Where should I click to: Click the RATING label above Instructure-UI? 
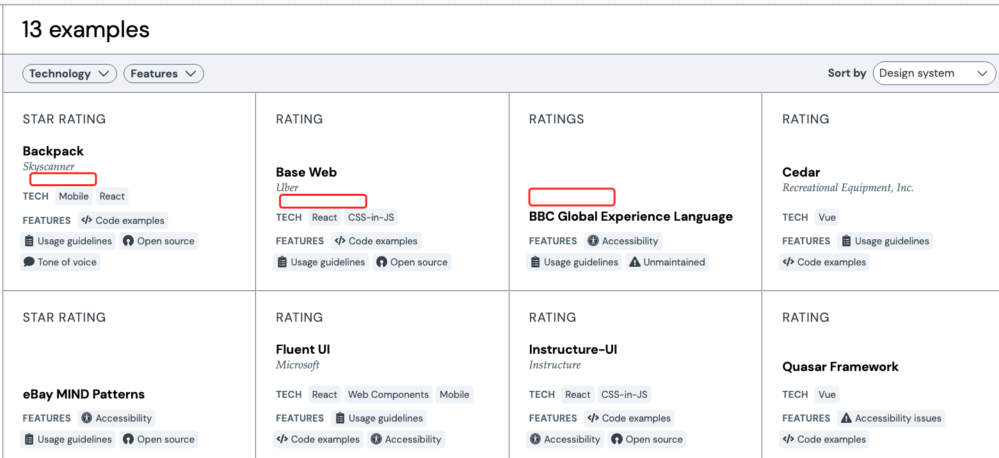pos(552,317)
